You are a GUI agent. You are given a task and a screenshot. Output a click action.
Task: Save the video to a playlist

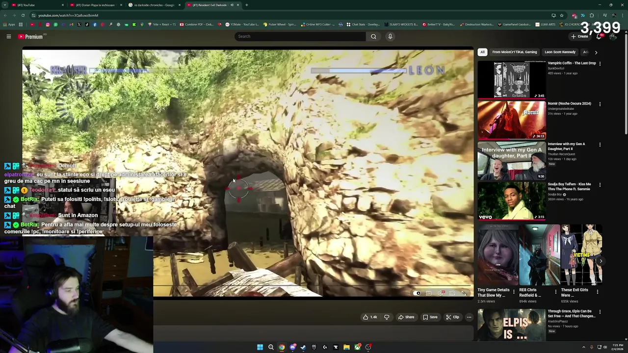430,317
